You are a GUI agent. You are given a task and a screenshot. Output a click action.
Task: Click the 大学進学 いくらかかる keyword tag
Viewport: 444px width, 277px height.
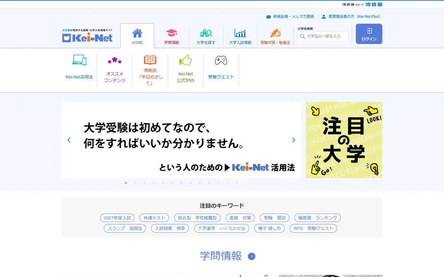coord(222,228)
